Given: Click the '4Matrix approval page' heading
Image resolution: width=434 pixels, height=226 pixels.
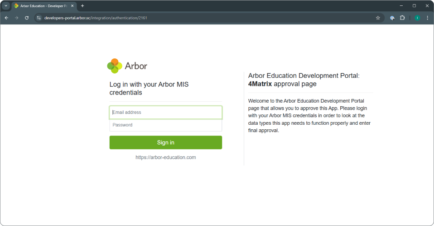Looking at the screenshot, I should (282, 84).
